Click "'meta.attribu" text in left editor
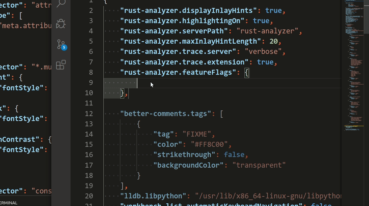The width and height of the screenshot is (369, 206). pyautogui.click(x=26, y=25)
